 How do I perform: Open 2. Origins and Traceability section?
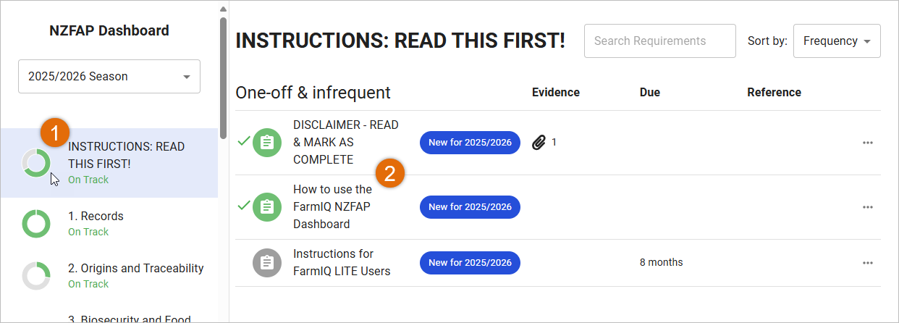(x=135, y=269)
